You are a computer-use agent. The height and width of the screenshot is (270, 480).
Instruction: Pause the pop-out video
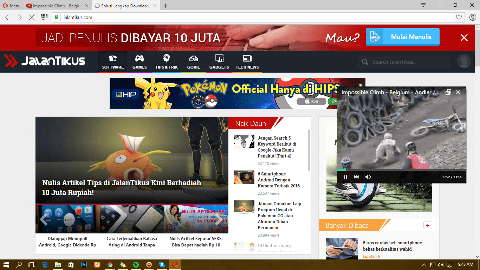pos(345,177)
